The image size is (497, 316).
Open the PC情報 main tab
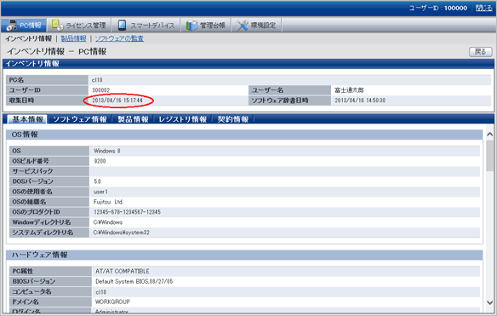pos(24,25)
